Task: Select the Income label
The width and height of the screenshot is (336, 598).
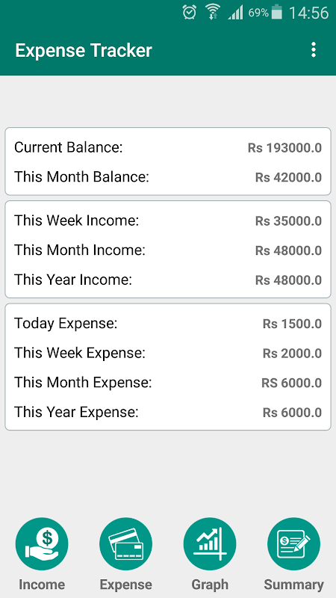Action: (x=42, y=585)
